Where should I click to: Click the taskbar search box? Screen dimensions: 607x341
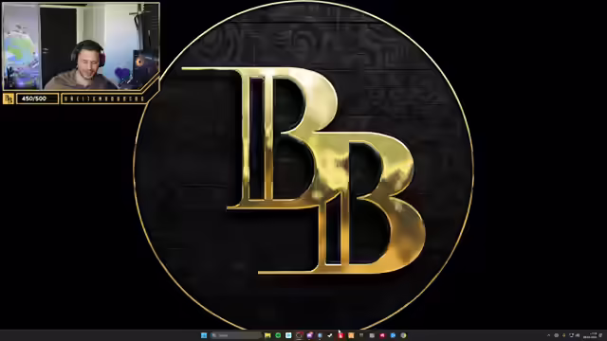pos(236,335)
